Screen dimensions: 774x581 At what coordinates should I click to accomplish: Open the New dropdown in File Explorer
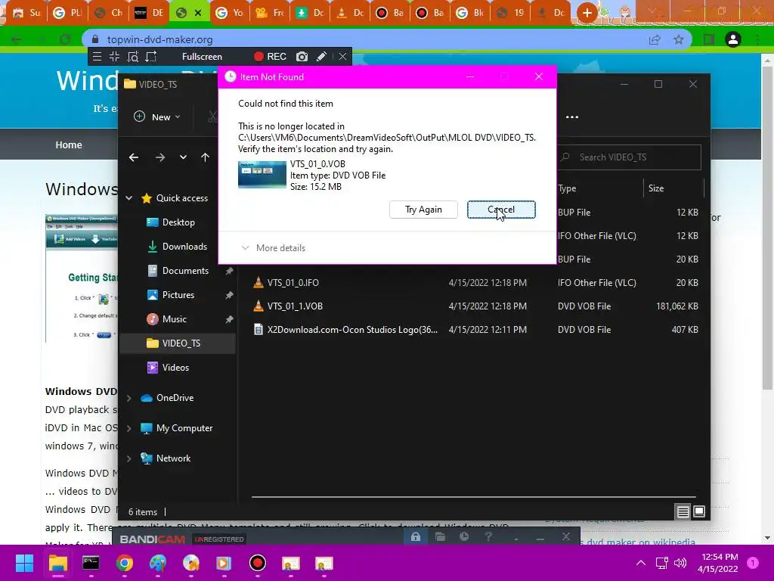(x=157, y=117)
